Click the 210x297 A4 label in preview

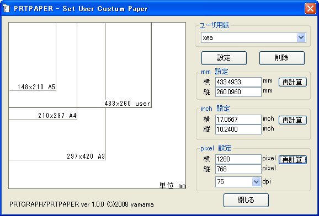tap(57, 116)
